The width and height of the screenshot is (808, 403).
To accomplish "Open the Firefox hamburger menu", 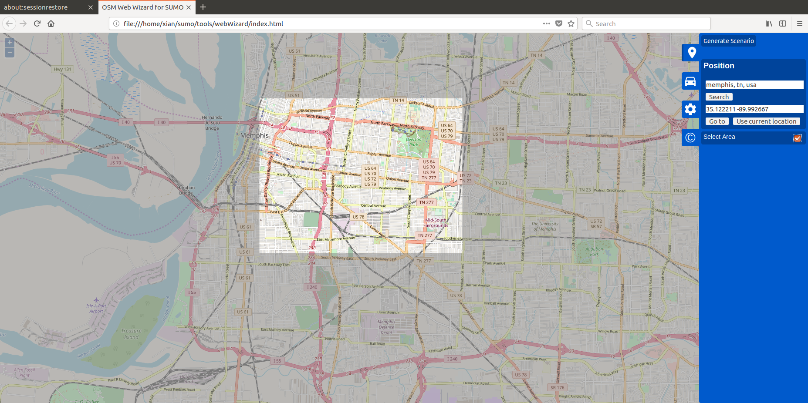I will 800,24.
